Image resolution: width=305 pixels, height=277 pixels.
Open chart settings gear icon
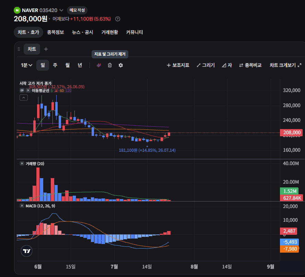pos(121,65)
